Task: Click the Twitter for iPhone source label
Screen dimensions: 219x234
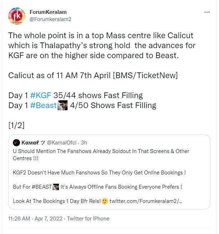Action: [88, 218]
